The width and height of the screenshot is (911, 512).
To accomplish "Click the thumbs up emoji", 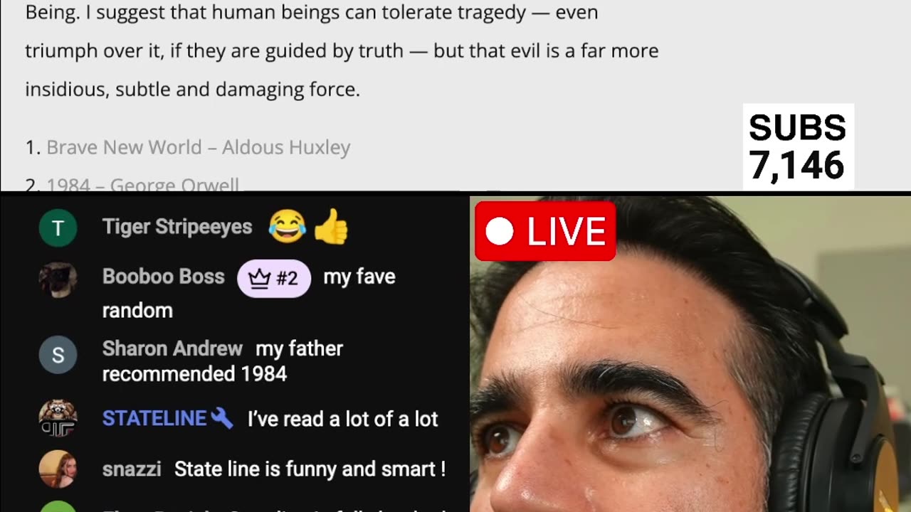I will pyautogui.click(x=331, y=227).
